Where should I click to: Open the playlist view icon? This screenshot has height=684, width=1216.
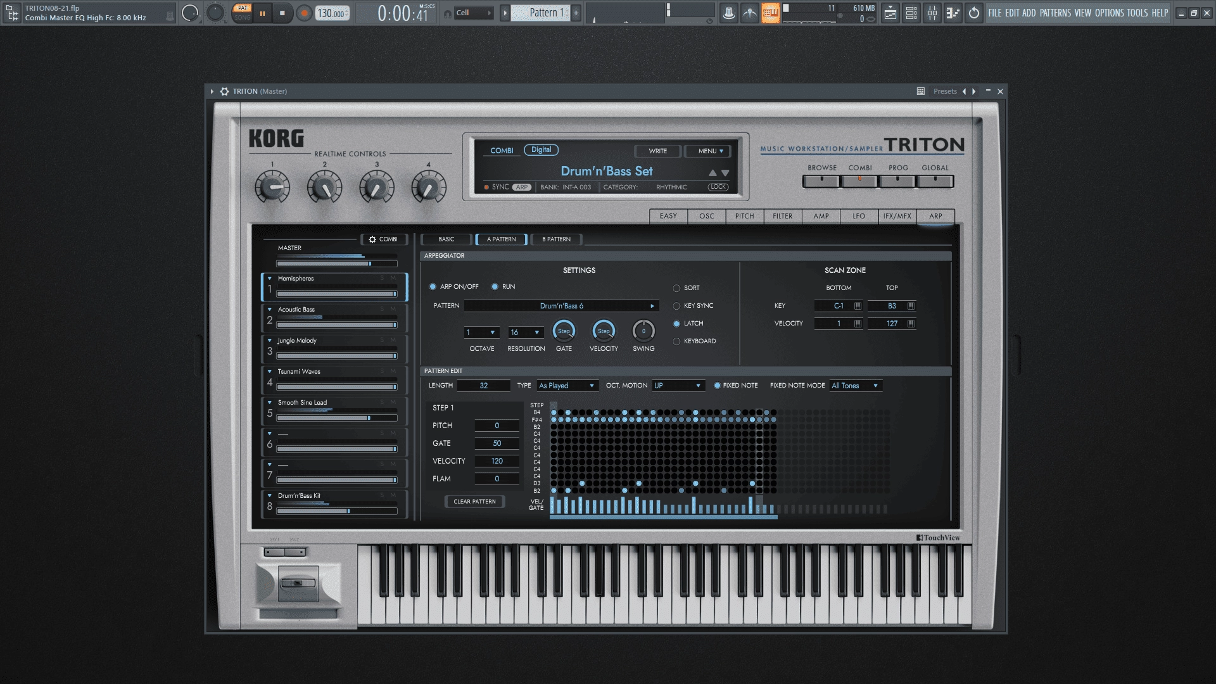pyautogui.click(x=890, y=13)
